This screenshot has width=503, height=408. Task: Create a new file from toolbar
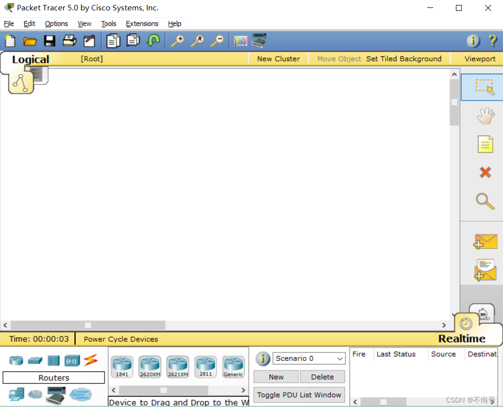click(x=10, y=41)
